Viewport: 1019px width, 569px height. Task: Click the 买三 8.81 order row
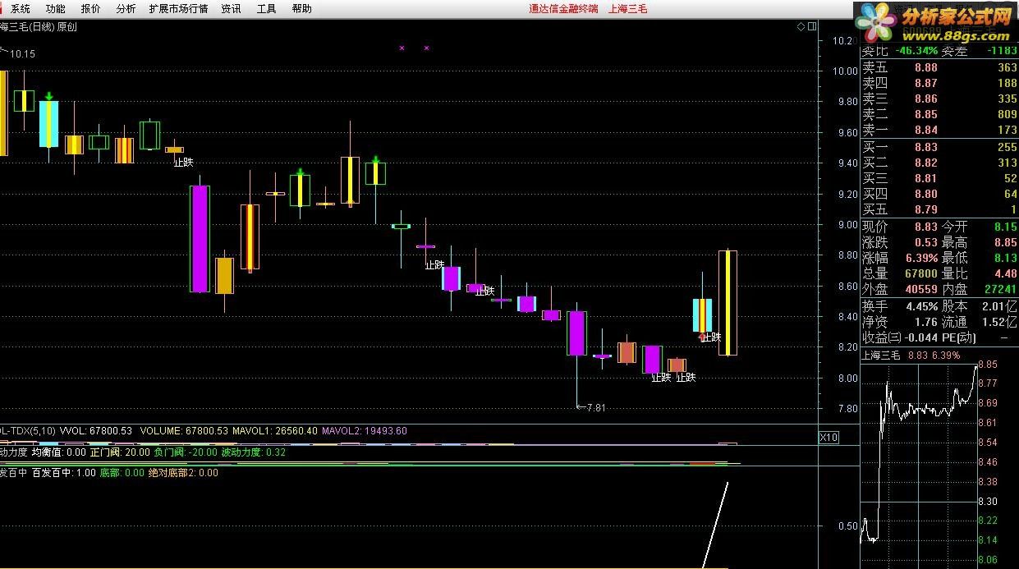click(939, 179)
